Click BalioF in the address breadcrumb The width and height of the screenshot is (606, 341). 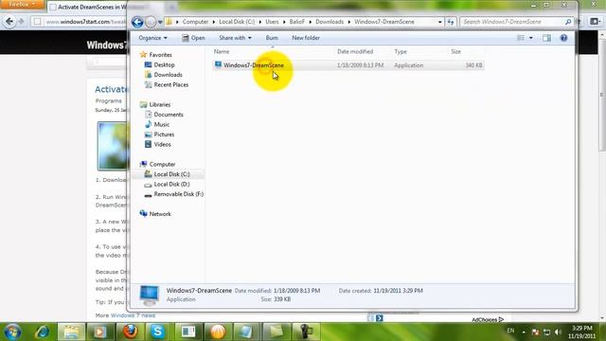(x=296, y=22)
